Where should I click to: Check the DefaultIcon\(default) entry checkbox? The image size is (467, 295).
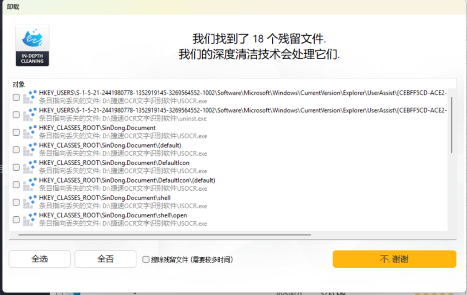(16, 185)
